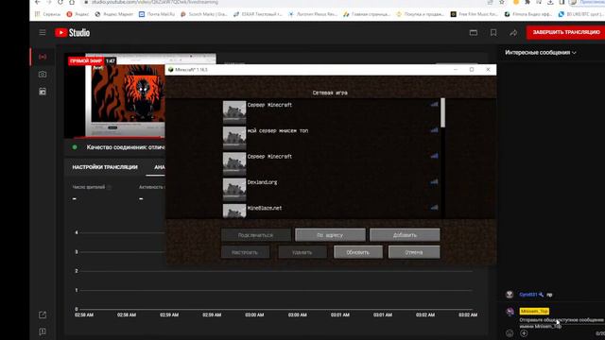The image size is (605, 340).
Task: Open the Manage calendar icon in the left sidebar
Action: pos(43,92)
